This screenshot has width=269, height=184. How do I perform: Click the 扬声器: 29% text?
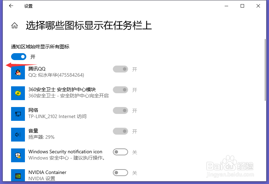(41, 137)
